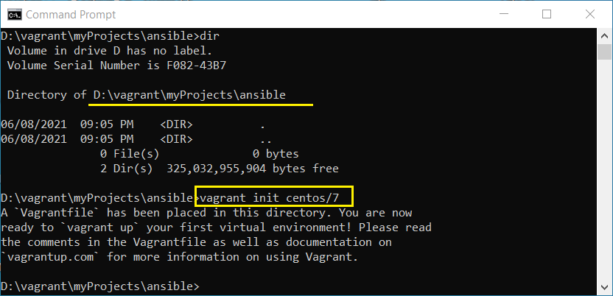Screen dimensions: 613x296
Task: Click the scrollbar down arrow
Action: click(604, 288)
